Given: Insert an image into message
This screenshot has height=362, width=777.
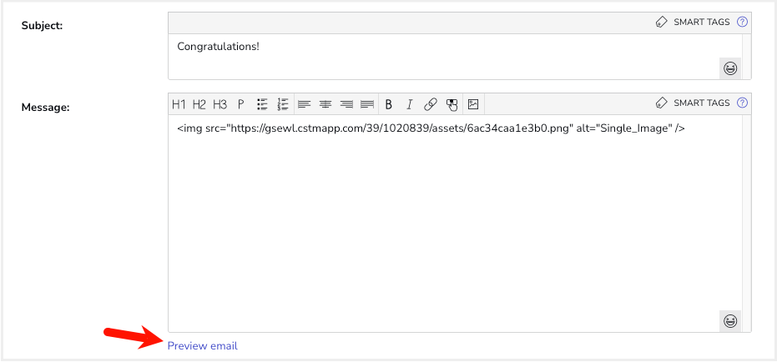Looking at the screenshot, I should point(473,104).
